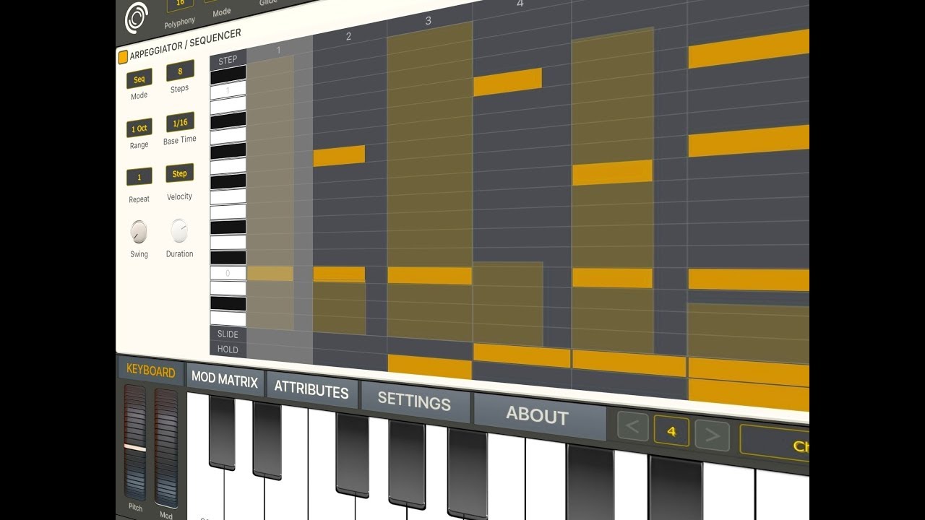
Task: Click the lower orange note in step 2
Action: click(x=340, y=274)
